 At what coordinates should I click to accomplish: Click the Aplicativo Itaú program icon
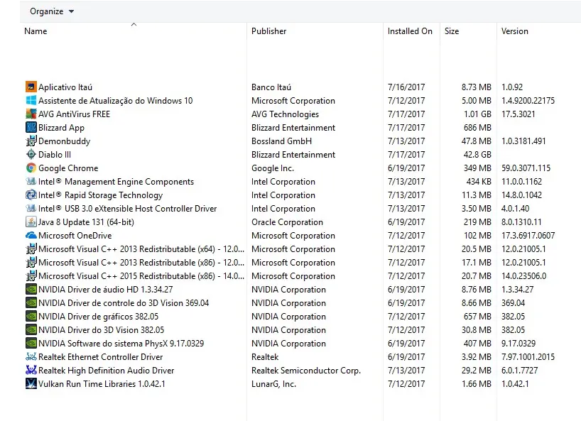click(x=31, y=87)
